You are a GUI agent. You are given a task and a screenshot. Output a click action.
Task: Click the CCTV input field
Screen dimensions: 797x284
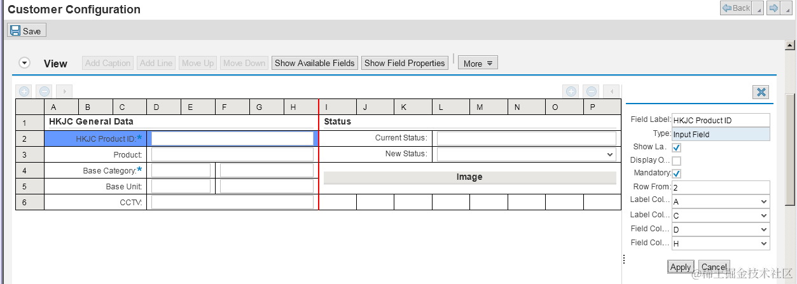[x=232, y=202]
